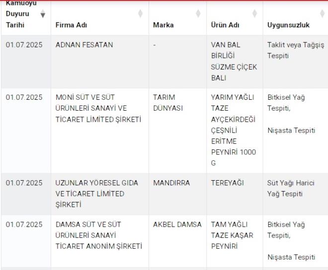The image size is (328, 270).
Task: Click the sort icon beside Firma Adı
Action: point(141,13)
